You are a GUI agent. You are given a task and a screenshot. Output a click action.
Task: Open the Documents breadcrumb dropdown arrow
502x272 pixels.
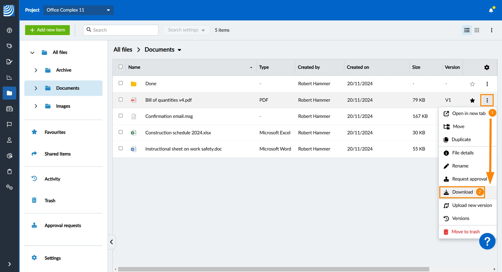point(179,50)
